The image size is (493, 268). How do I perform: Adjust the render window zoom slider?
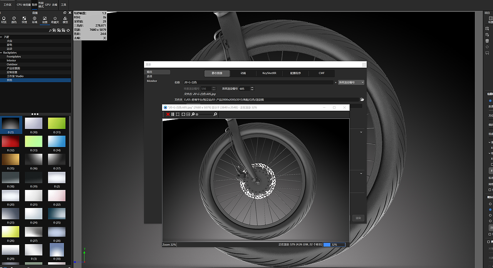click(x=204, y=115)
